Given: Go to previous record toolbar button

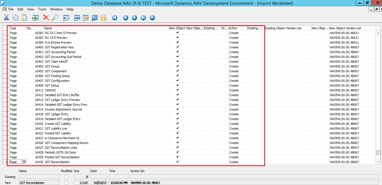Looking at the screenshot, I should point(126,18).
